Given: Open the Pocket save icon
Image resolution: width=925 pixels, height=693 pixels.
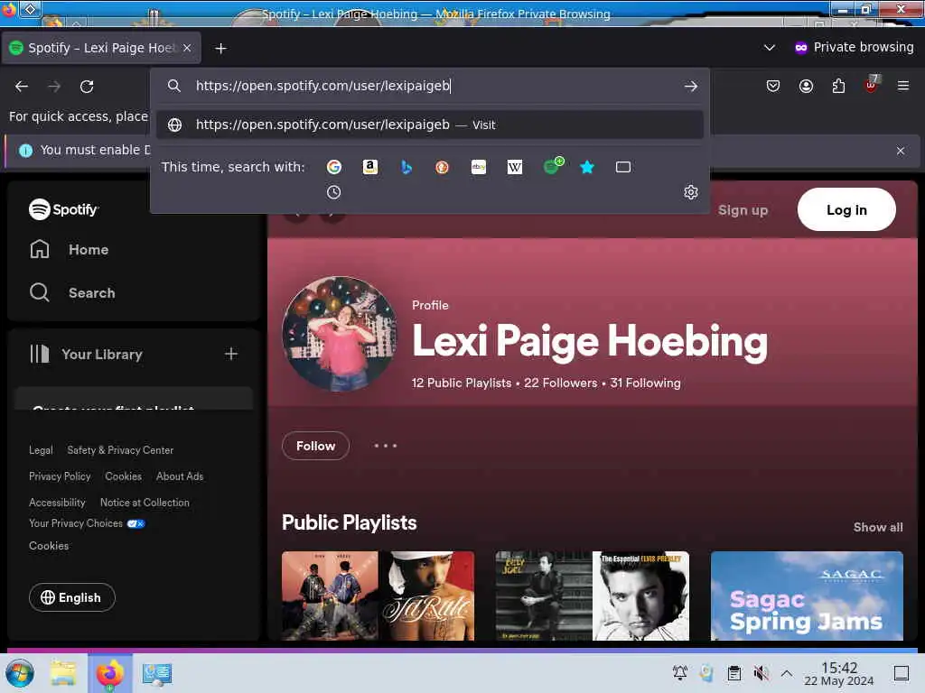Looking at the screenshot, I should click(x=773, y=87).
